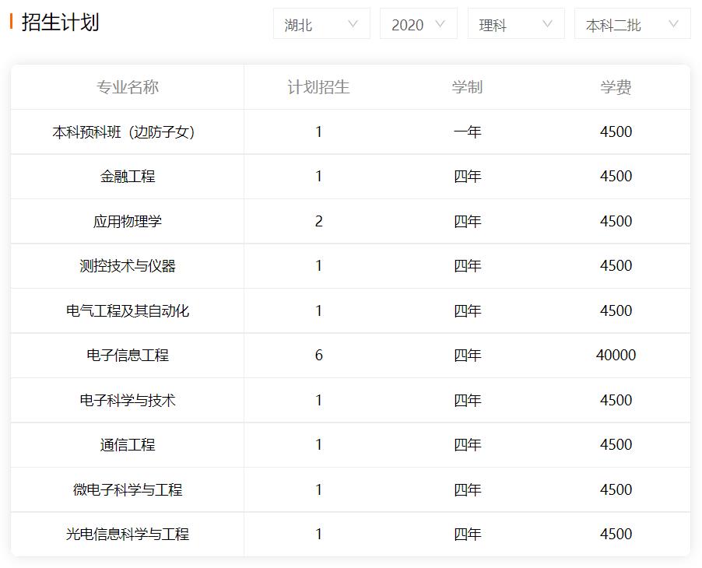Click the 招生计划 section title
Viewport: 702px width, 568px height.
(60, 22)
